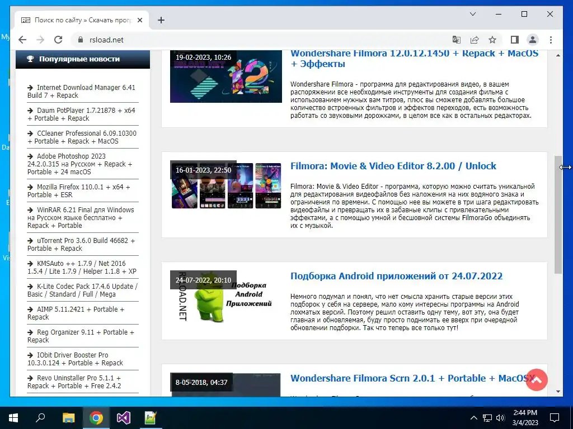Click the Популярные новости header
This screenshot has height=429, width=573.
83,59
